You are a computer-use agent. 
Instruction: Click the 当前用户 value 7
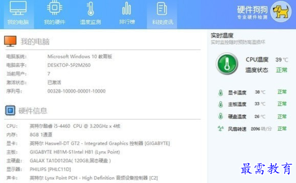pos(49,74)
